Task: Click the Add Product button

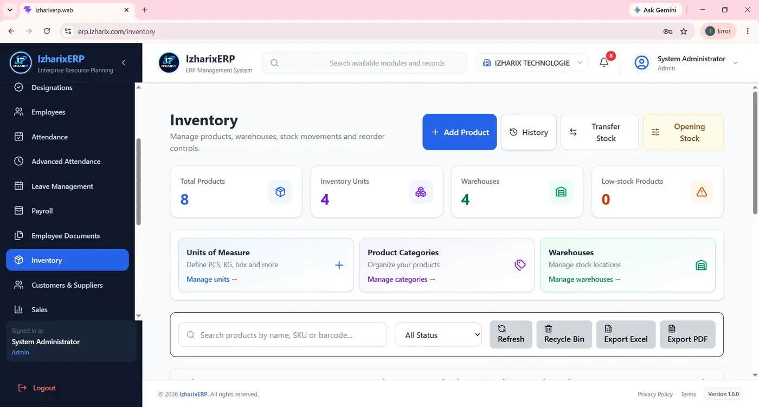Action: click(460, 132)
